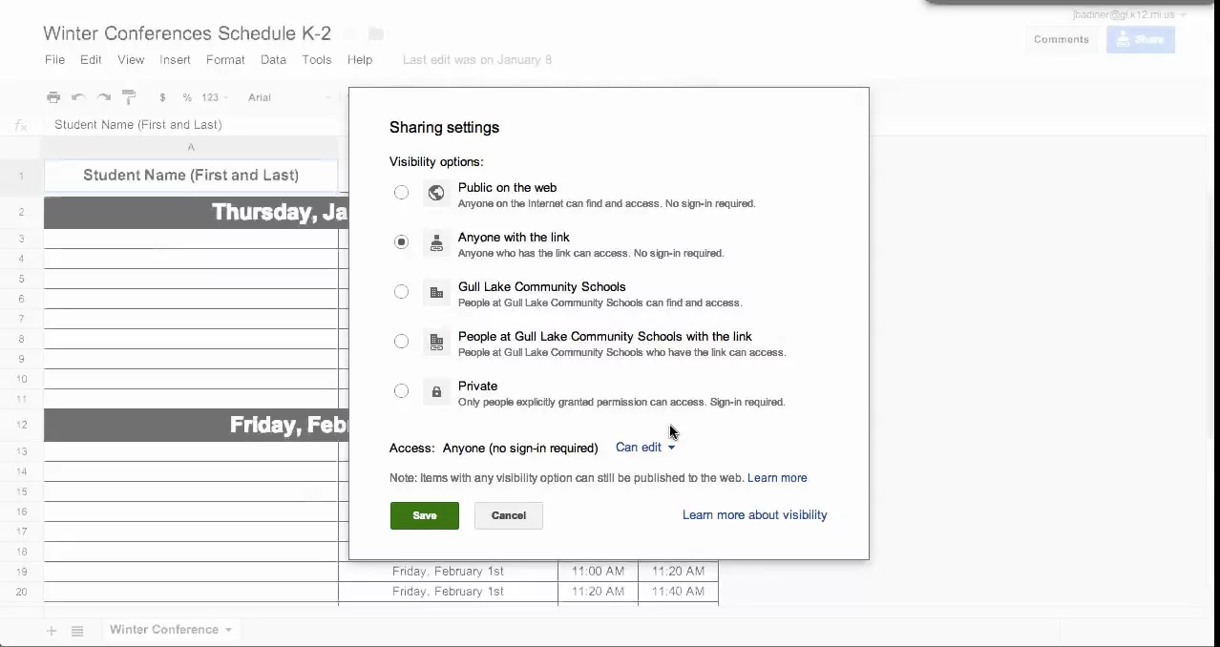Click the Thursday date banner row
The image size is (1220, 647).
point(197,212)
